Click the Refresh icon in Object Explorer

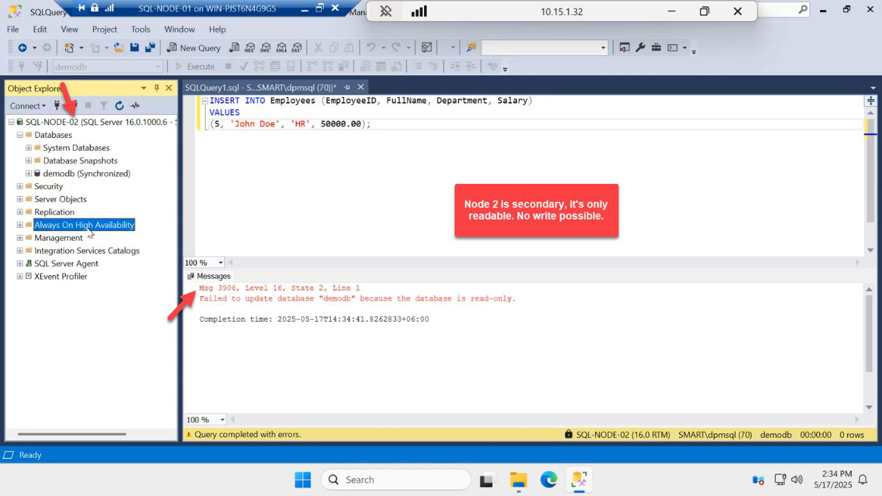[119, 106]
